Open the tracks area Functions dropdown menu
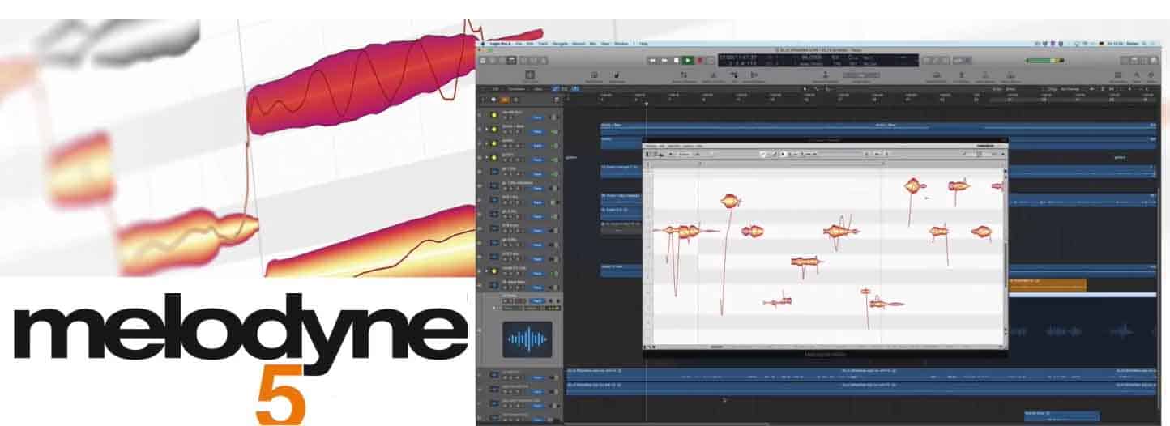 point(517,89)
